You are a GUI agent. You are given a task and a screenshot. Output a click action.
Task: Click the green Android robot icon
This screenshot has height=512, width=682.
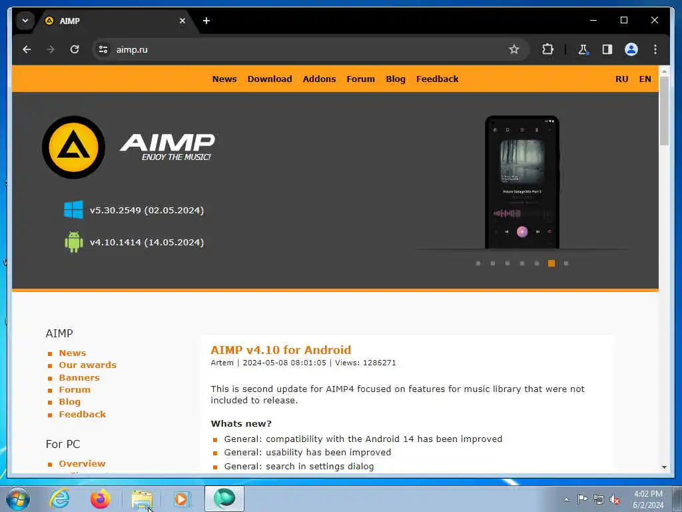pyautogui.click(x=73, y=242)
